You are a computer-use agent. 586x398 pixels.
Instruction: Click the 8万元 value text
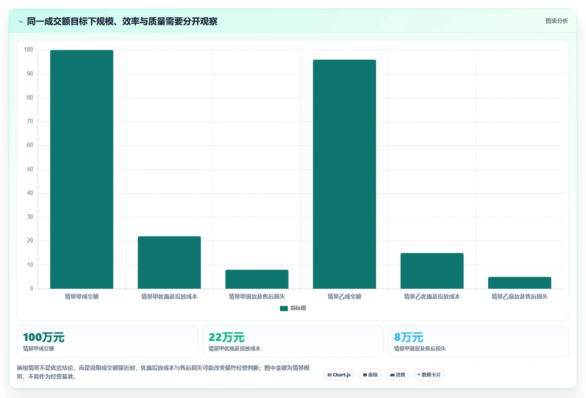409,338
